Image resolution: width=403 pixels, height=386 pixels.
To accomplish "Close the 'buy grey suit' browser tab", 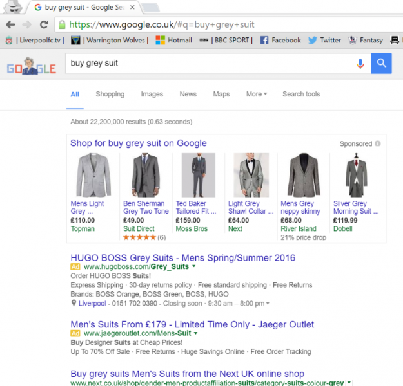I will [x=132, y=8].
